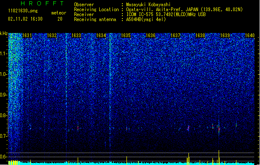This screenshot has width=260, height=165.
Task: Click the timestamp 02.11.02 16:30
Action: (x=25, y=19)
